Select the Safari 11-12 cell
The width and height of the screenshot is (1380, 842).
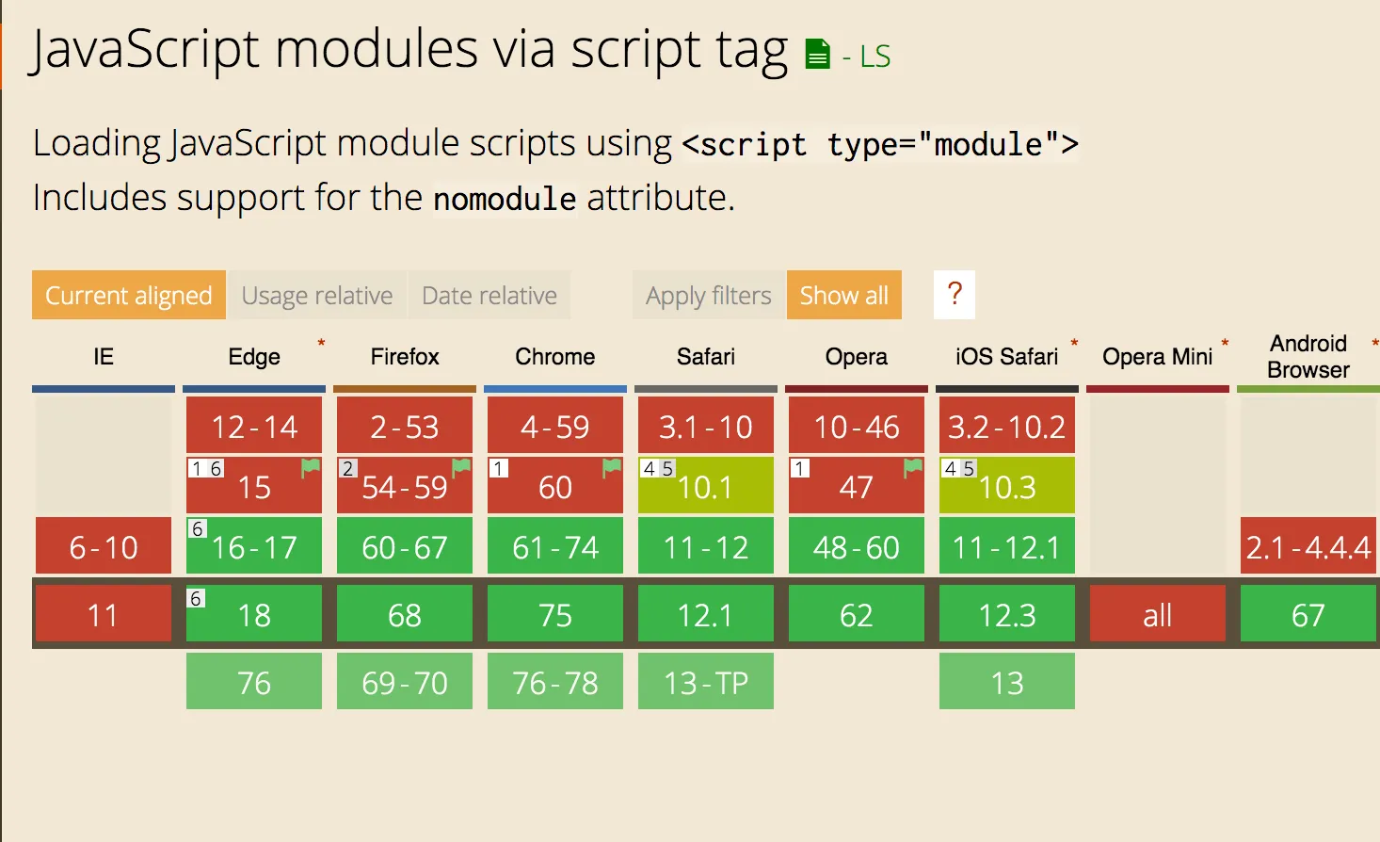point(706,546)
